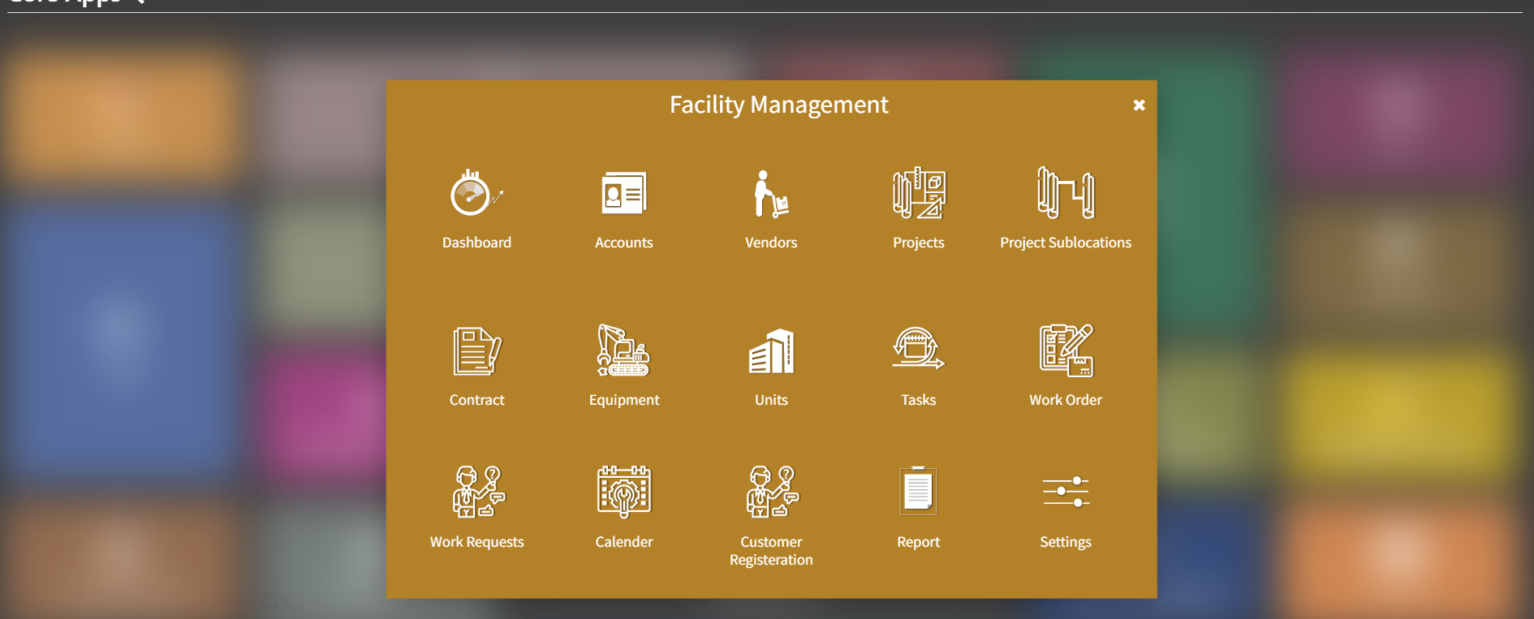Select the Vendors icon
Viewport: 1534px width, 619px height.
[x=770, y=194]
